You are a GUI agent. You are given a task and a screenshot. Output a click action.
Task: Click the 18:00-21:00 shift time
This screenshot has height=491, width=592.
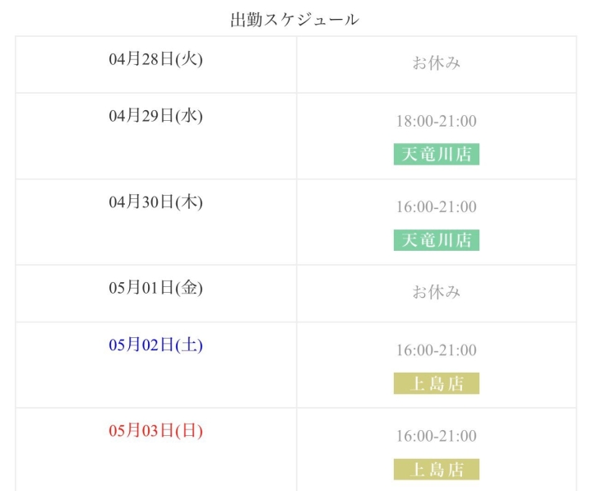tap(436, 121)
